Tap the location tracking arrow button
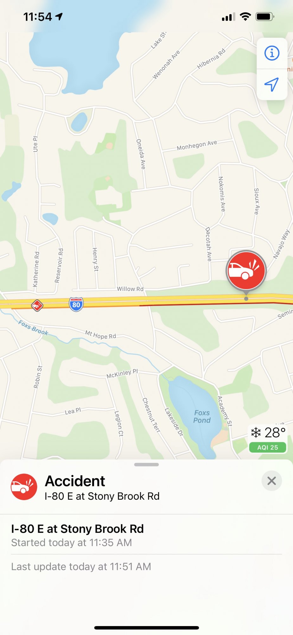Screen dimensions: 293x635 click(x=272, y=84)
